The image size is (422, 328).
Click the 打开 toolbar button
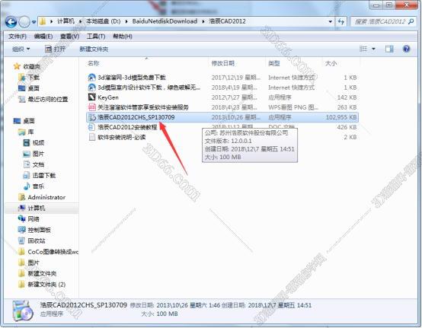pyautogui.click(x=55, y=49)
